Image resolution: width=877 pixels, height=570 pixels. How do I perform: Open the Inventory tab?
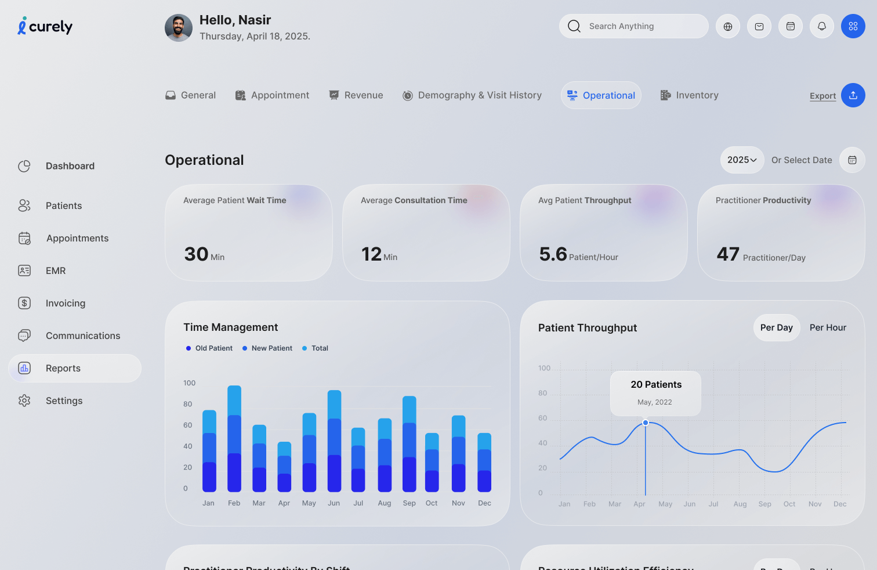click(x=690, y=96)
